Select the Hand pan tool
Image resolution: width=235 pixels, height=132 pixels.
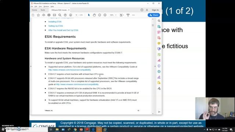click(94, 15)
